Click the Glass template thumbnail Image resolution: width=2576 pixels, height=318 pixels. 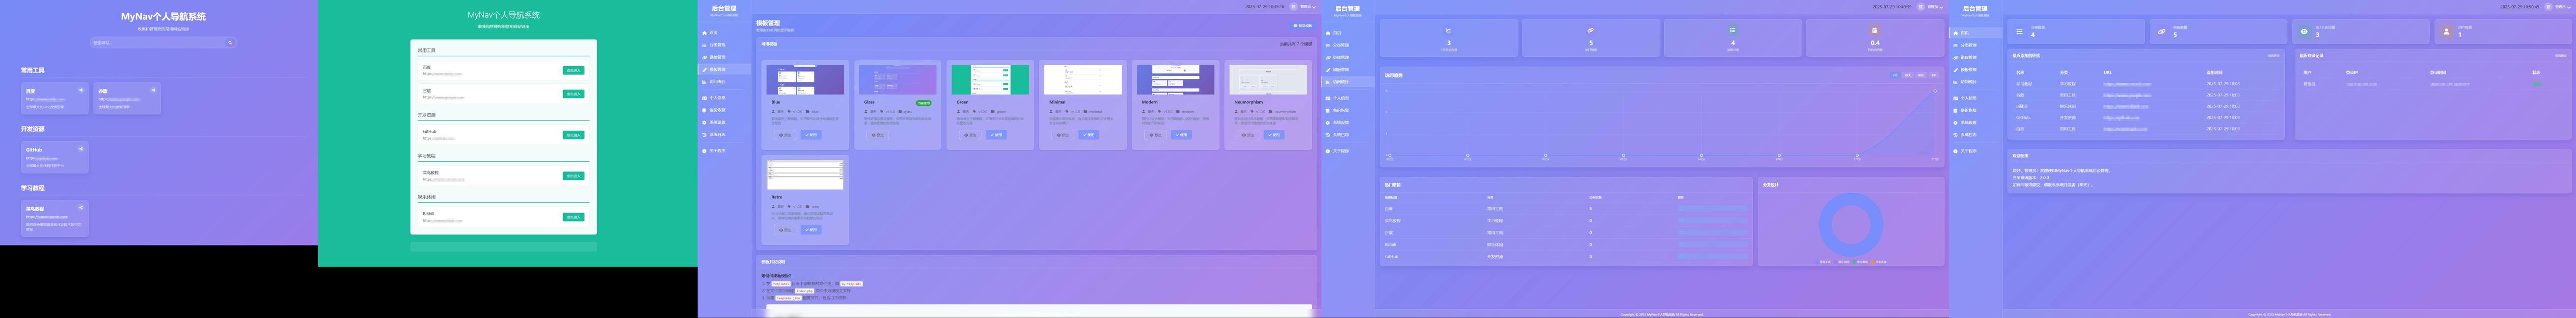click(x=898, y=80)
